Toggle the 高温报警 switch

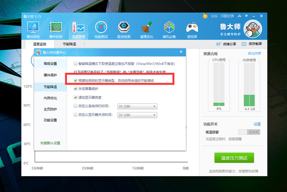pos(249,132)
